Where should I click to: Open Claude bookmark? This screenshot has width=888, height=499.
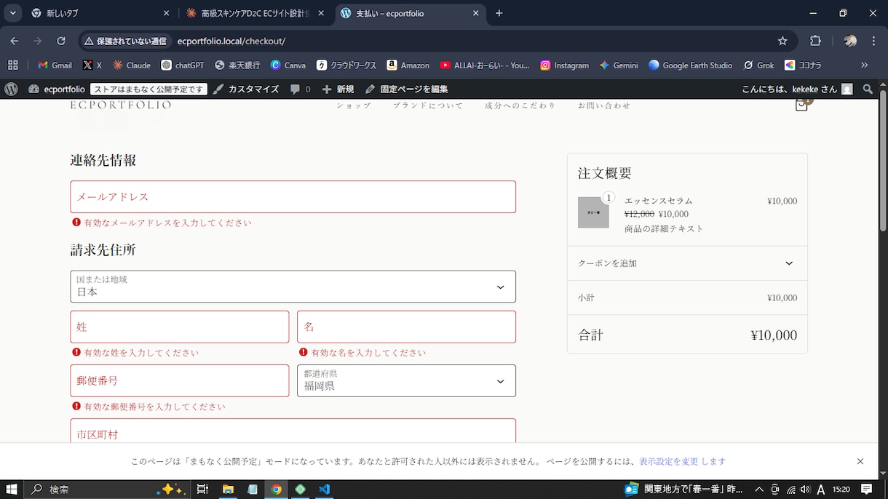(132, 65)
